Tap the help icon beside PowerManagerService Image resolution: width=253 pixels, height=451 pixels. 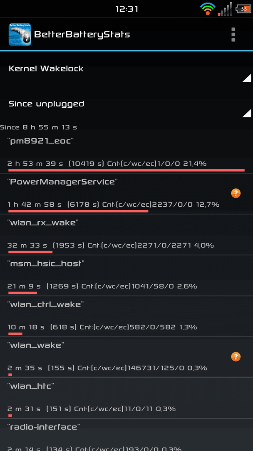[x=236, y=194]
